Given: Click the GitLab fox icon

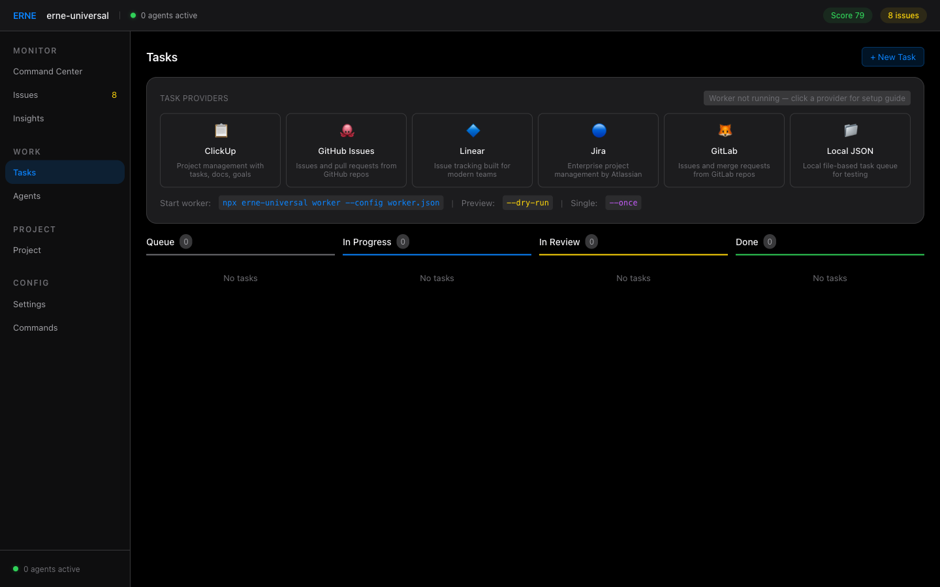Looking at the screenshot, I should [x=725, y=130].
